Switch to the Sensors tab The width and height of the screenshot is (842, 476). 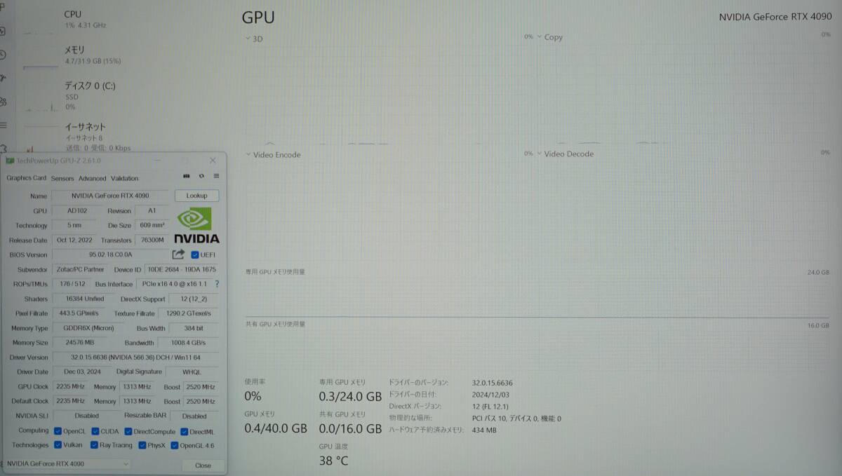click(62, 178)
